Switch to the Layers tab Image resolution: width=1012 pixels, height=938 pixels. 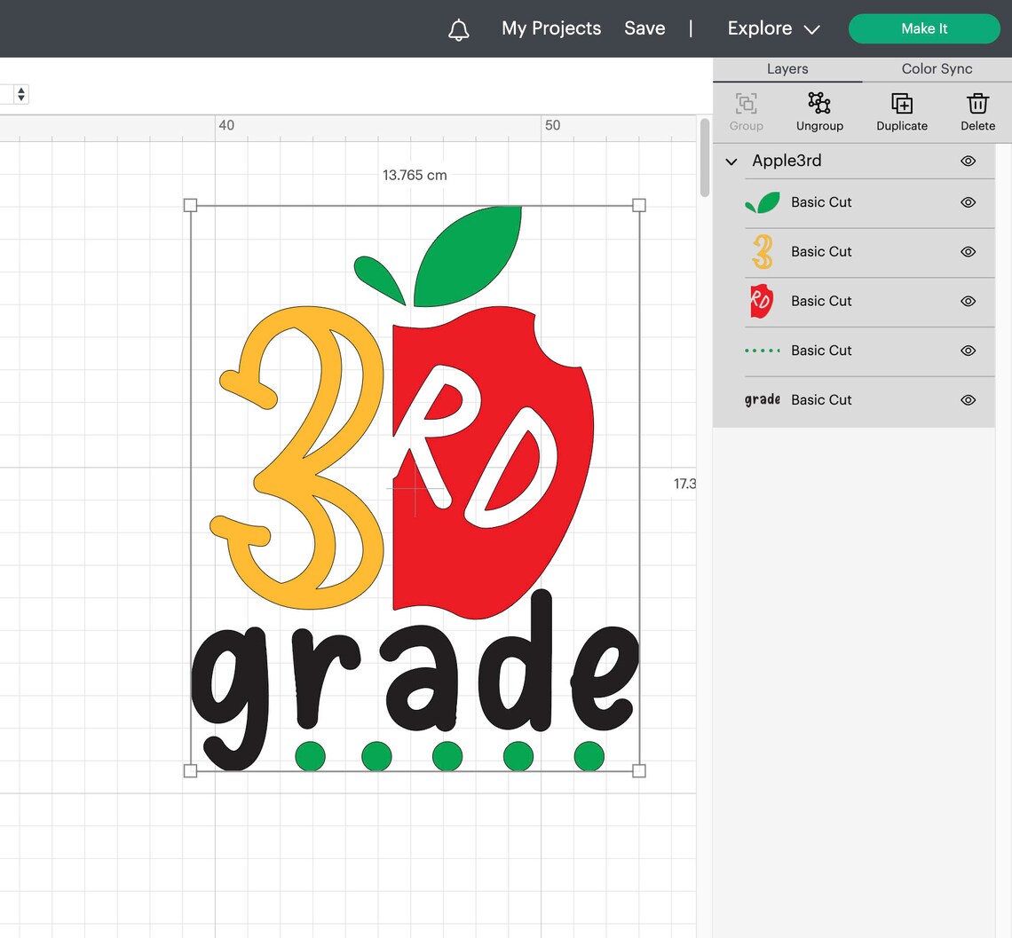[787, 68]
